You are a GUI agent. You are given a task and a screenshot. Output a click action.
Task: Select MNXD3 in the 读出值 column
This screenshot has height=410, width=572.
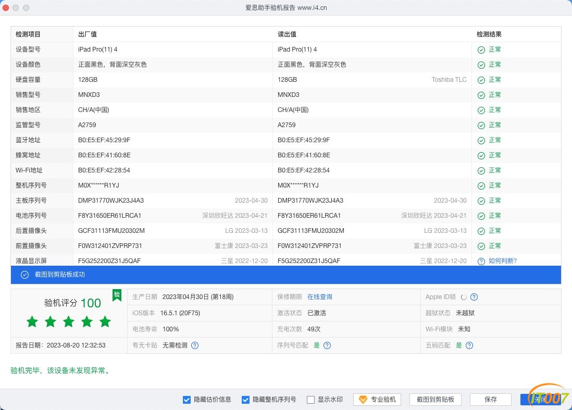click(288, 95)
